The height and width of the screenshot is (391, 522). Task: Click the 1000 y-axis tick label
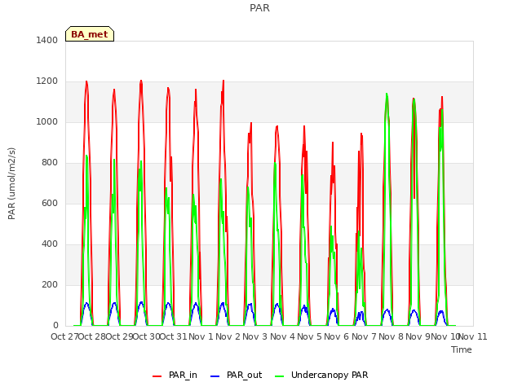[x=47, y=121]
